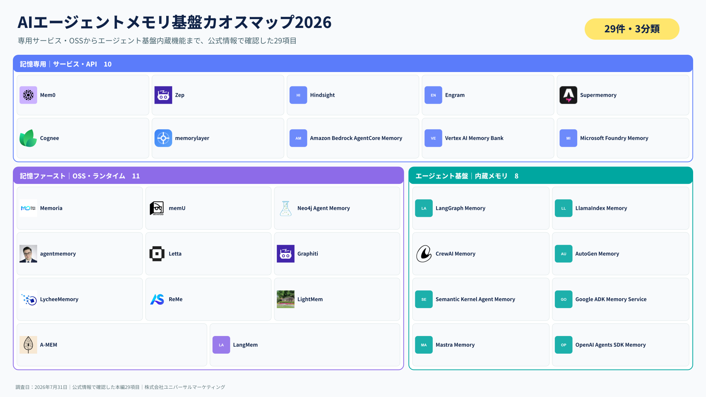Click the ReMe blue logo icon
The width and height of the screenshot is (706, 397).
pyautogui.click(x=157, y=299)
